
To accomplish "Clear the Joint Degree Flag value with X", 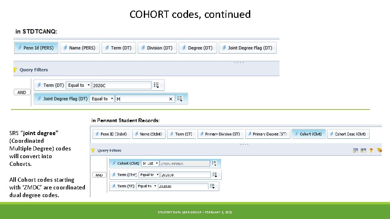I will 171,99.
